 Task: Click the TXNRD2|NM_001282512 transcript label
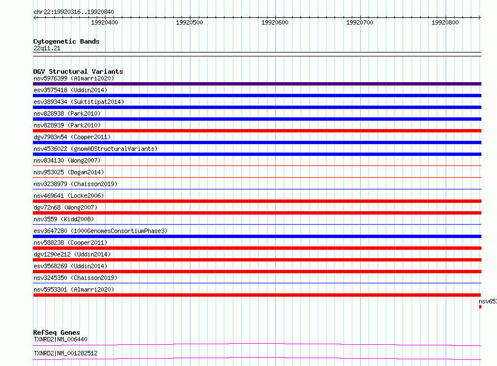[65, 353]
